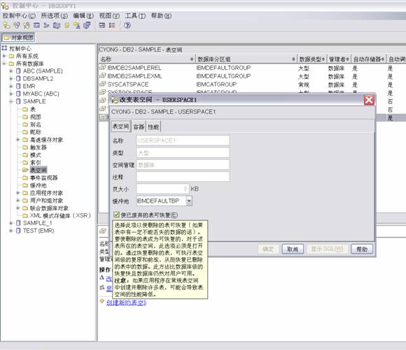406x350 pixels.
Task: Select the 索引 folder in tree
Action: (x=32, y=163)
